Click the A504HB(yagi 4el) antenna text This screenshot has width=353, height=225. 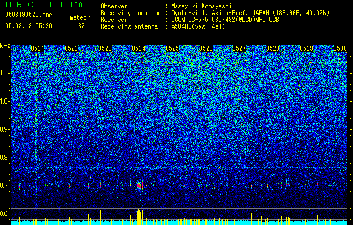pyautogui.click(x=198, y=26)
